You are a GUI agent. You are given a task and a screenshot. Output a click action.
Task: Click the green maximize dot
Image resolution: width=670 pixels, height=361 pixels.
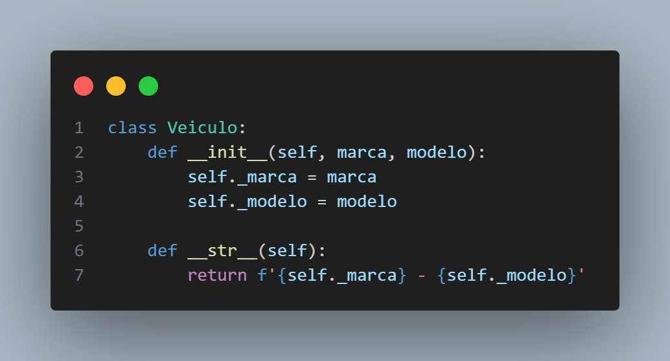click(x=148, y=86)
